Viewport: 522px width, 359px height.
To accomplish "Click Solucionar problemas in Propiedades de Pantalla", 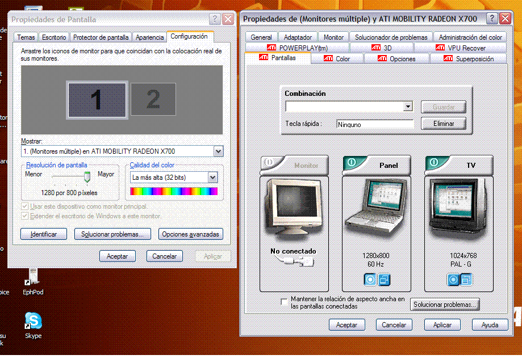I will tap(112, 234).
